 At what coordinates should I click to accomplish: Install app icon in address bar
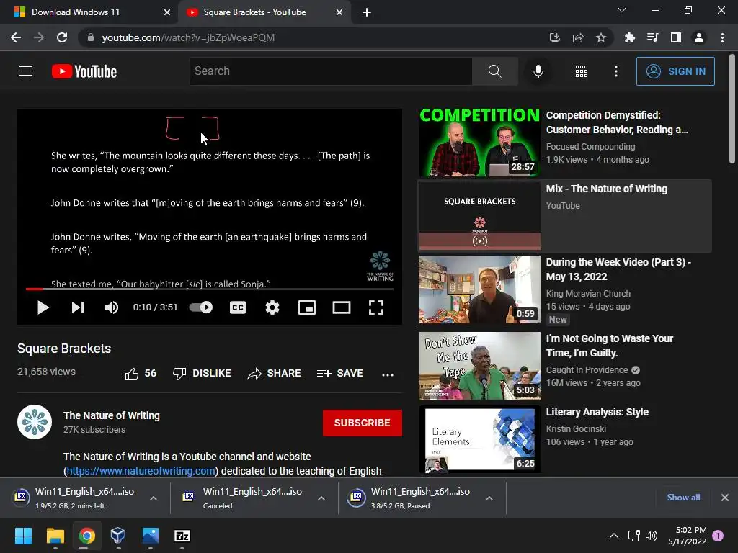pos(555,37)
